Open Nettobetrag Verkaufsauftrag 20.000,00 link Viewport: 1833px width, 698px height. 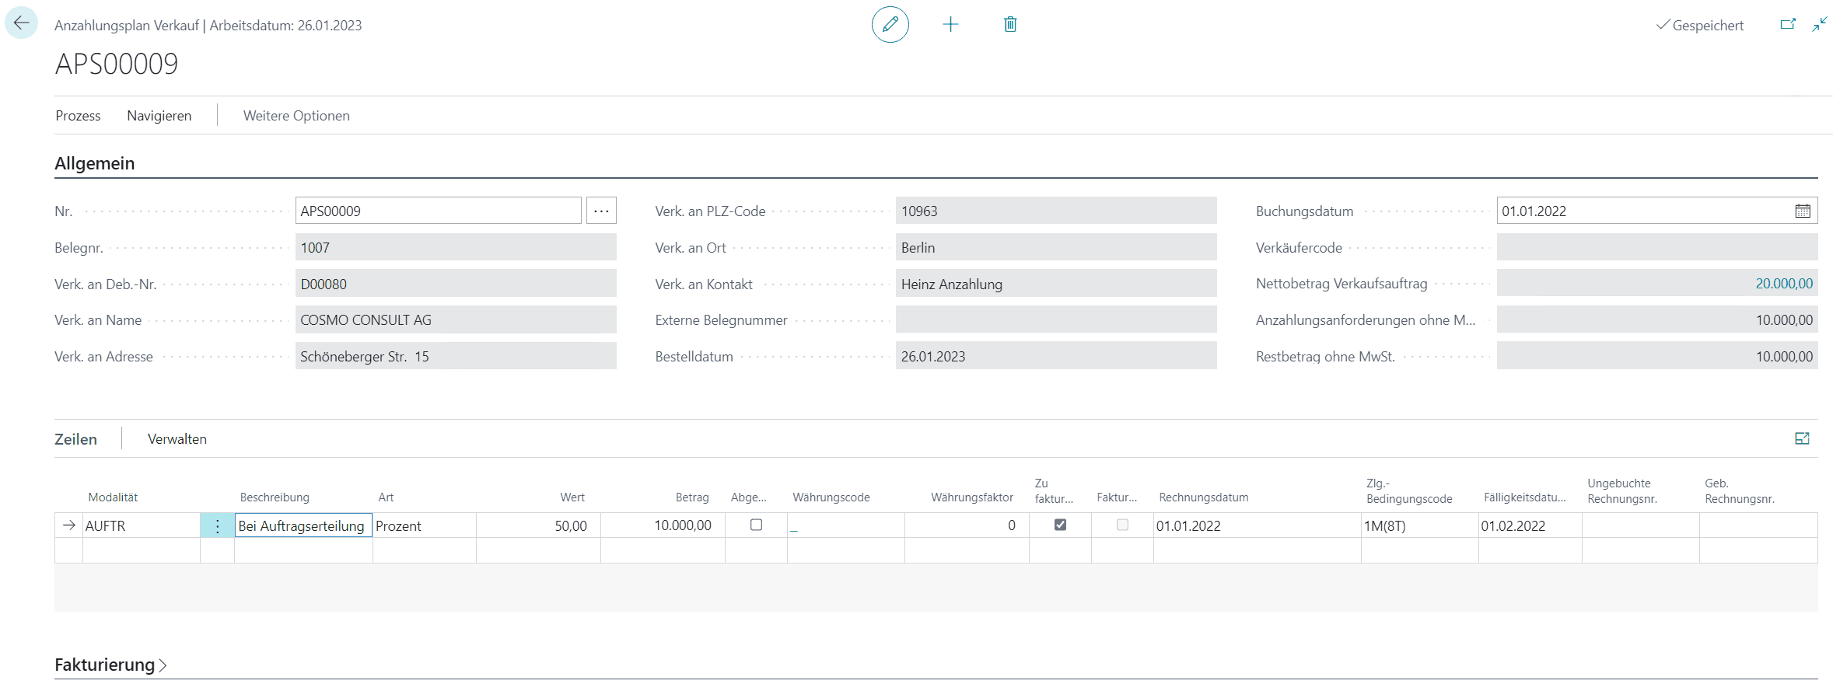1783,284
